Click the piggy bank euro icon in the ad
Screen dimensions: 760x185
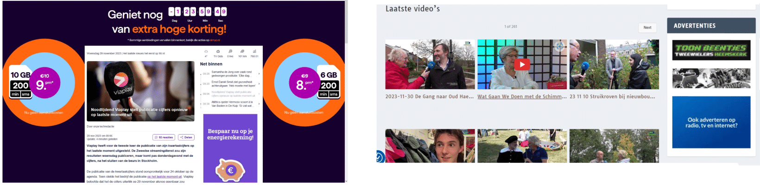pos(230,170)
